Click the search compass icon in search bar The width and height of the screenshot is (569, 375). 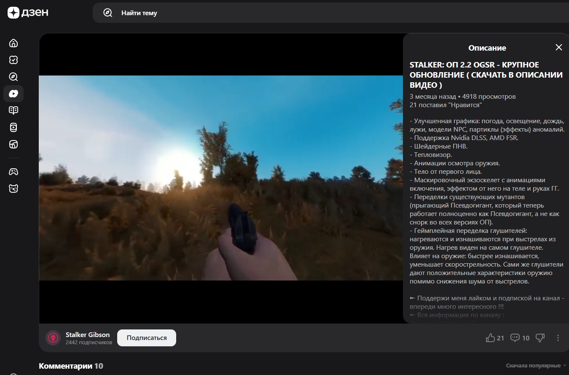point(108,13)
